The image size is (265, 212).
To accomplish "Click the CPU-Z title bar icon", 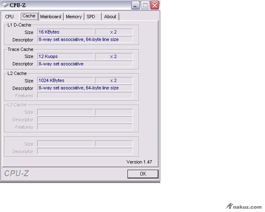I will point(5,5).
